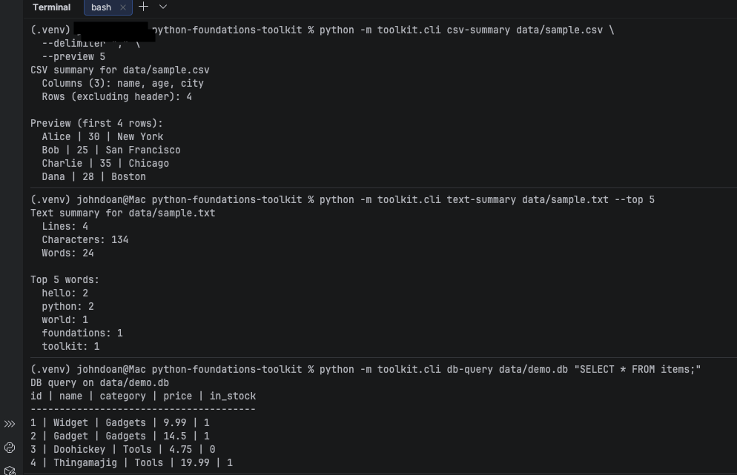Close the bash terminal session with its X
Image resolution: width=737 pixels, height=475 pixels.
click(x=122, y=7)
